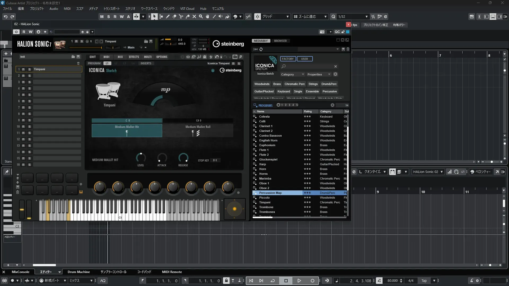Solo the Timpani slot 1
509x286 pixels.
click(x=29, y=69)
